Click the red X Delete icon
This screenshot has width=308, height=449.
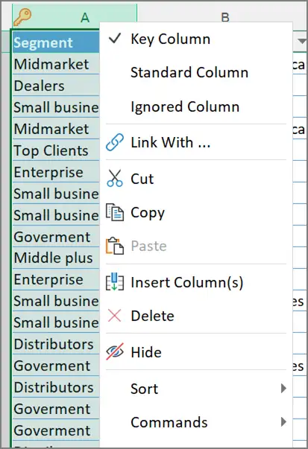coord(114,316)
